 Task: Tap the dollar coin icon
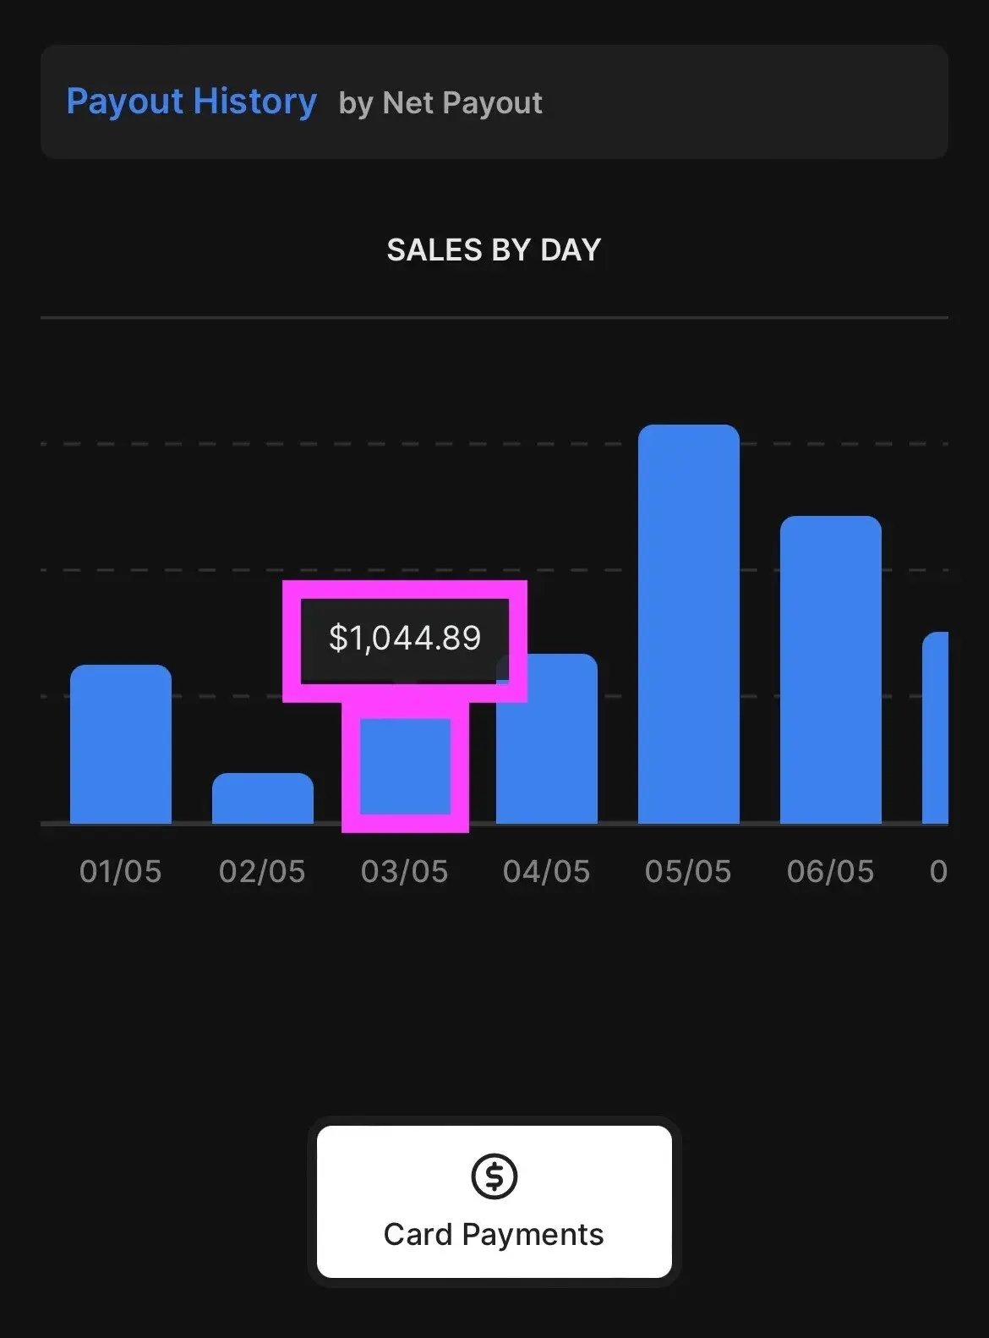coord(494,1176)
